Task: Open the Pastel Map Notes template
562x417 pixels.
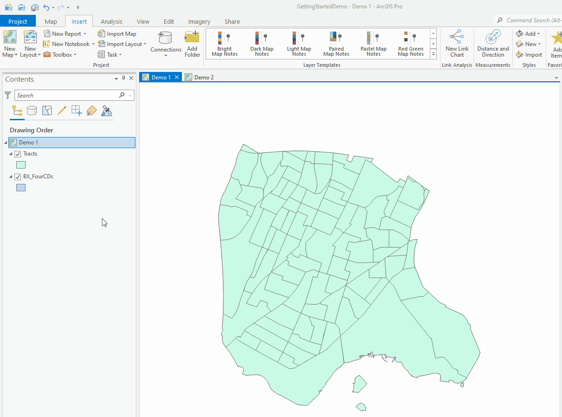Action: (x=373, y=43)
